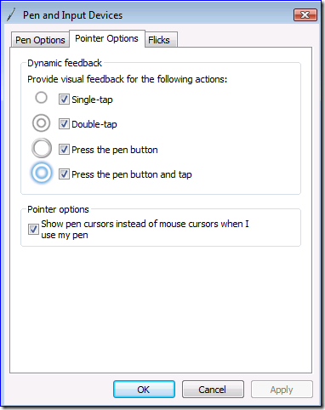Click the Apply button
This screenshot has height=410, width=325.
coord(282,390)
